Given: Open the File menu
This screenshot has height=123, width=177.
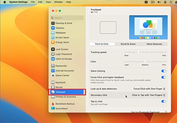Looking at the screenshot, I should point(33,2).
